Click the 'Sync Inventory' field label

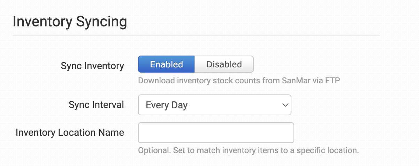92,66
